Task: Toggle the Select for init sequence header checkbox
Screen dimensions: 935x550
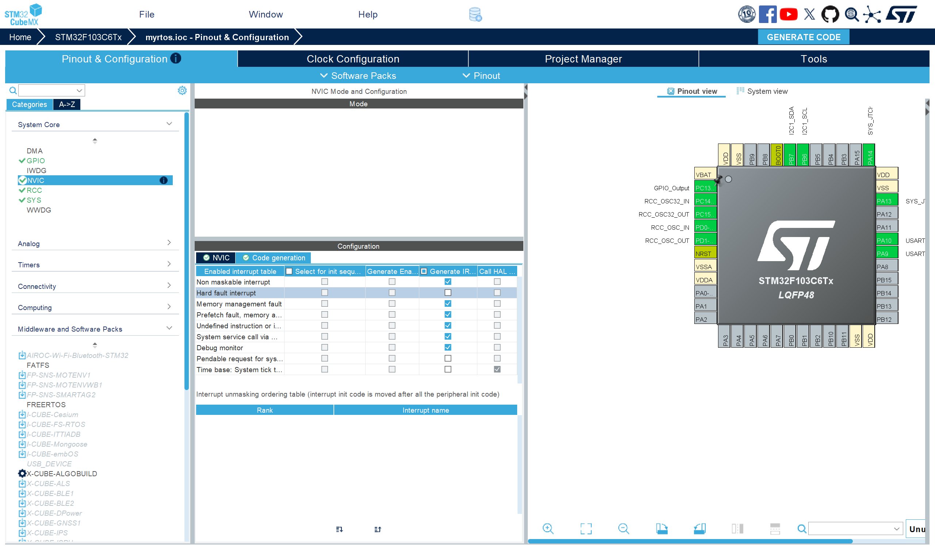Action: [289, 271]
